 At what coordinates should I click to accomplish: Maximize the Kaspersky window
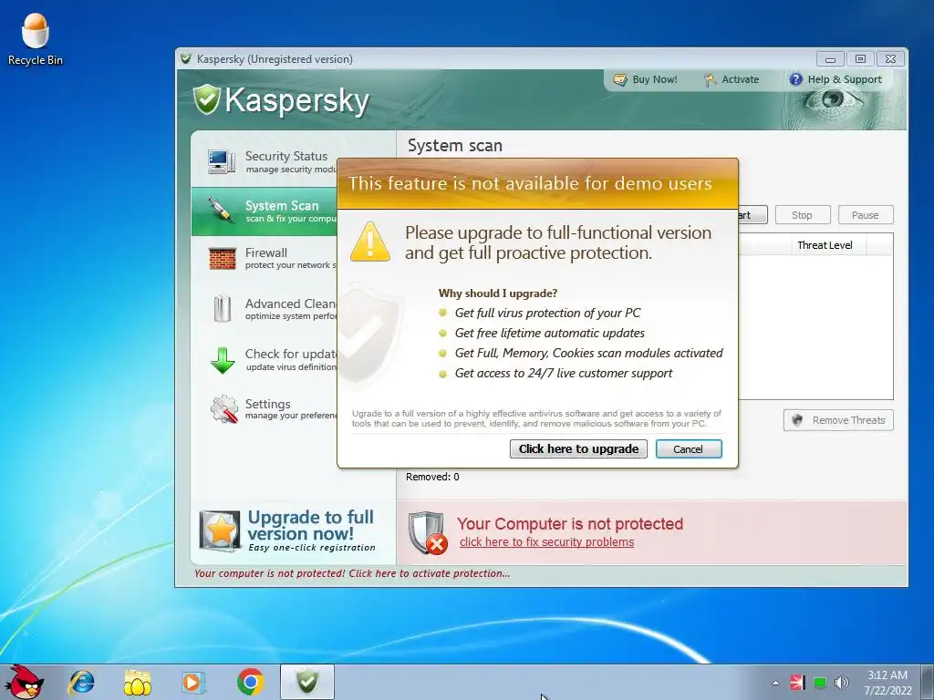pyautogui.click(x=860, y=59)
